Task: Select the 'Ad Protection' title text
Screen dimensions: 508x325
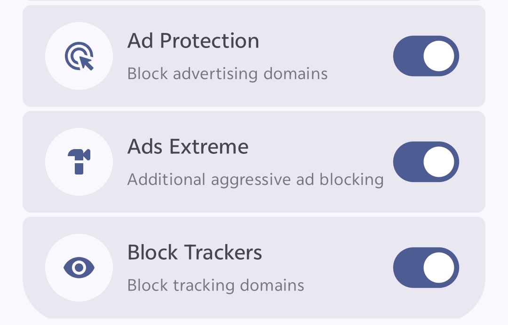Action: (193, 41)
